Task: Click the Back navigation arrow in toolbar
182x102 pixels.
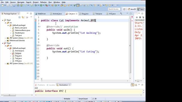Action: click(109, 5)
